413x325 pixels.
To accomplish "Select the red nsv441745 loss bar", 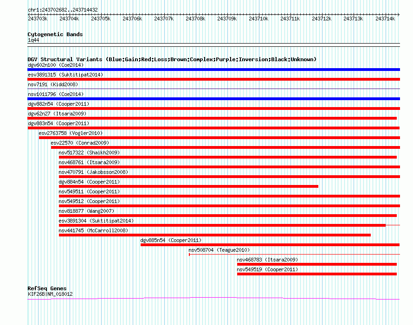I will point(215,235).
